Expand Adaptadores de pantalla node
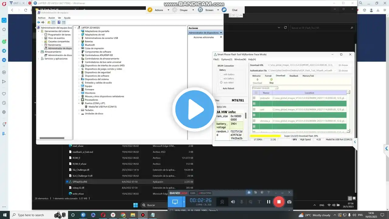The height and width of the screenshot is (219, 389). [79, 31]
